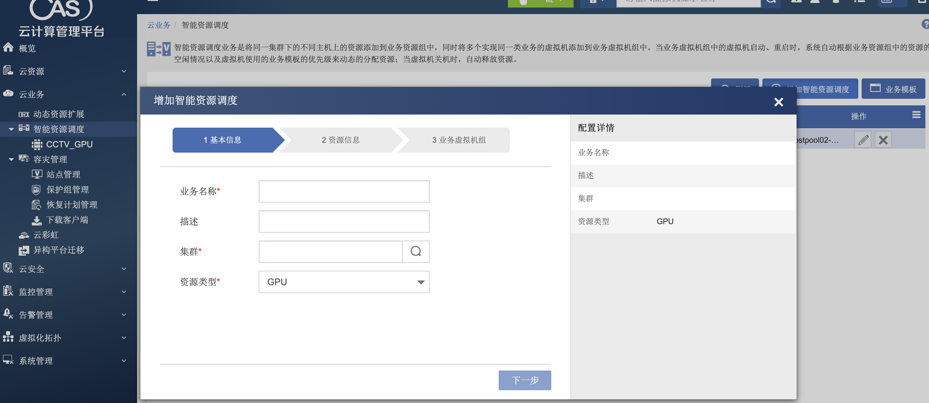
Task: Select step 2 资源信息 tab
Action: [340, 140]
